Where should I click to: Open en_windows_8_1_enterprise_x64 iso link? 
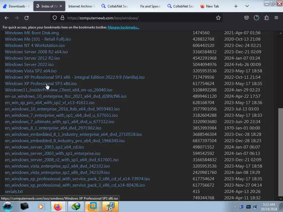click(x=53, y=128)
